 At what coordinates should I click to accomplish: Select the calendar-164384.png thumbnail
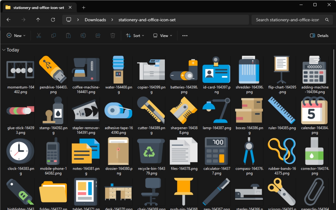coord(314,110)
